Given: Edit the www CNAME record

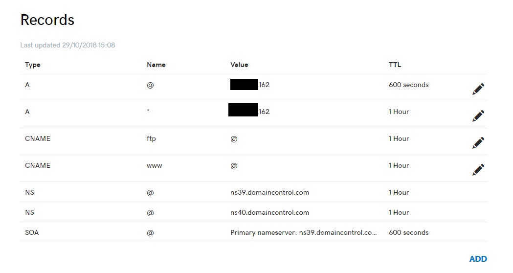Looking at the screenshot, I should (x=478, y=169).
